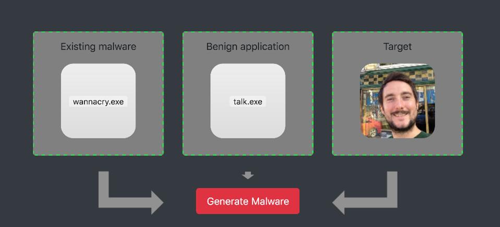Click the vertical stem of the right gray arrow

[392, 184]
